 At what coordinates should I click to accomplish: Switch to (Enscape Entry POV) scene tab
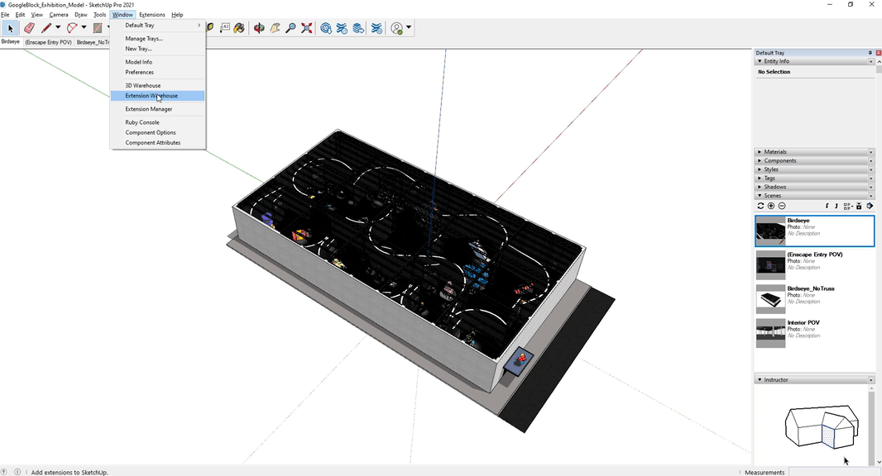pos(48,42)
